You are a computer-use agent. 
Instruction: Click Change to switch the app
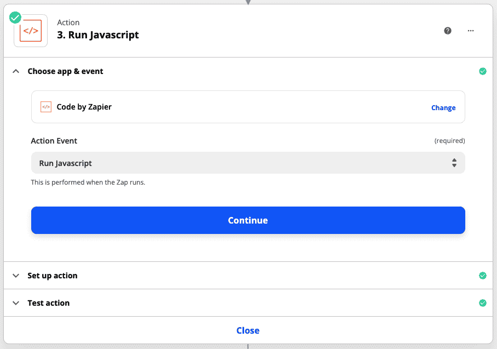point(443,108)
